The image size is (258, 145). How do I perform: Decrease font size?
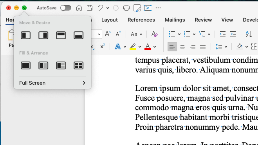118,34
